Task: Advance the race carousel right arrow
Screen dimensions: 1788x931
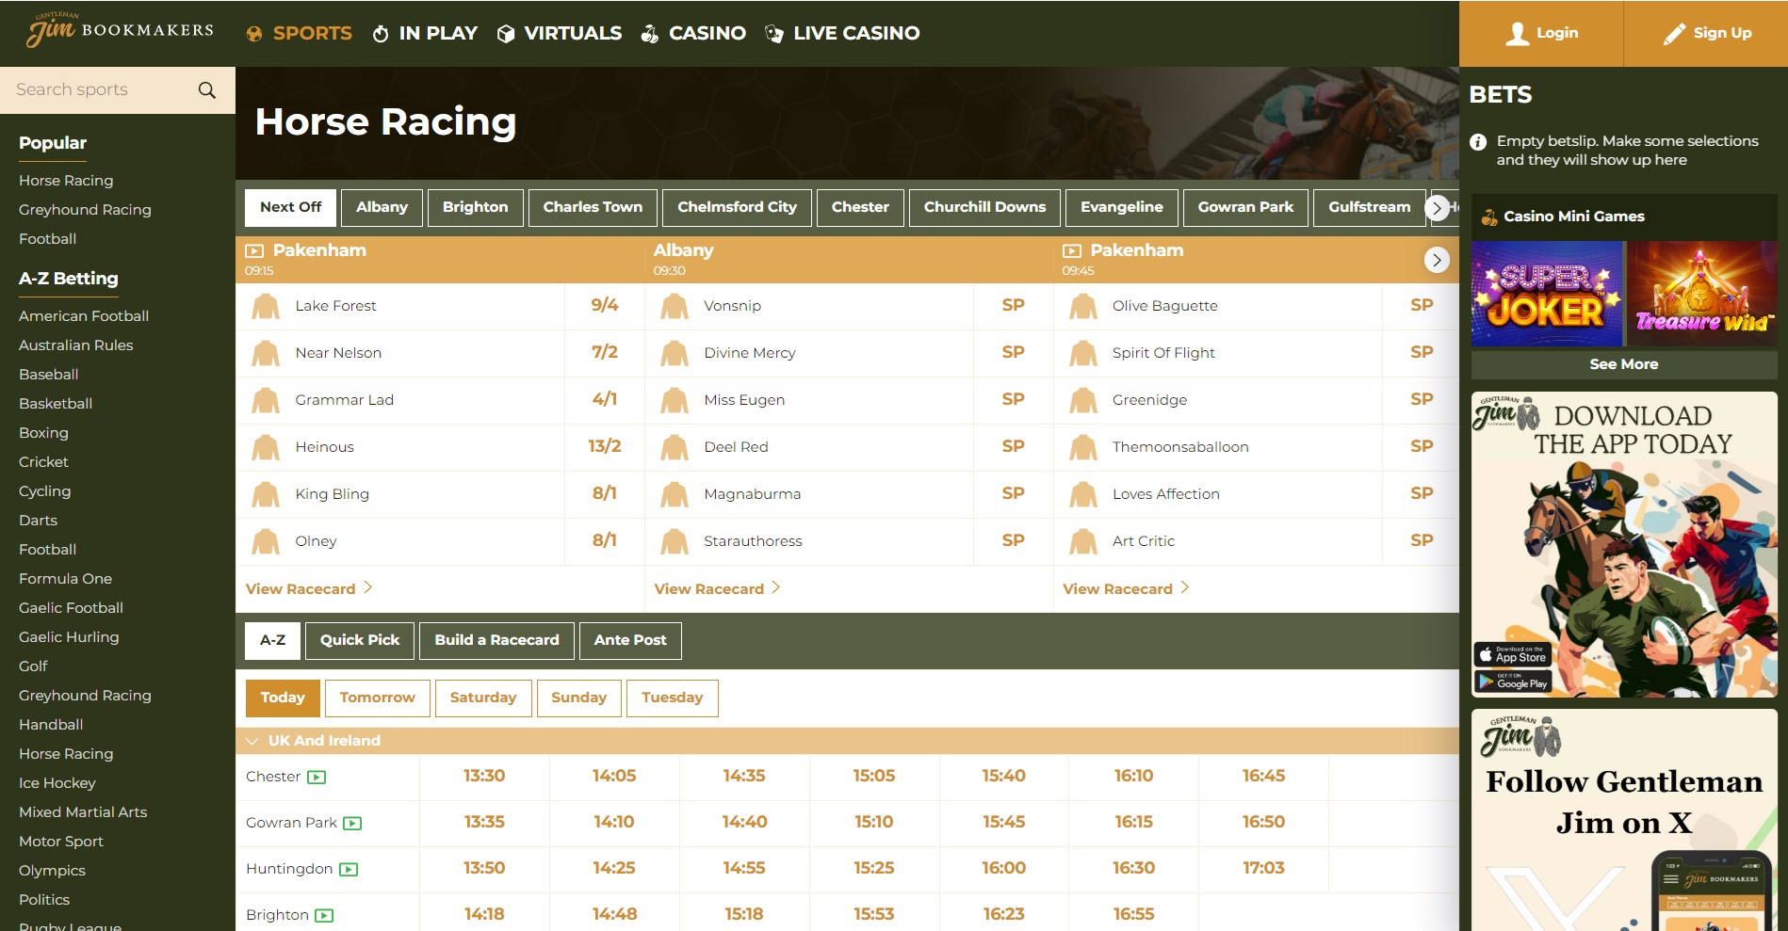Action: click(1436, 260)
